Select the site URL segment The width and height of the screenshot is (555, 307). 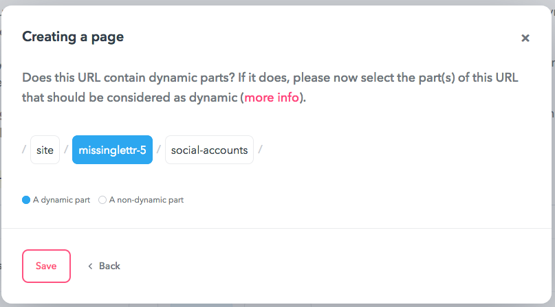45,150
